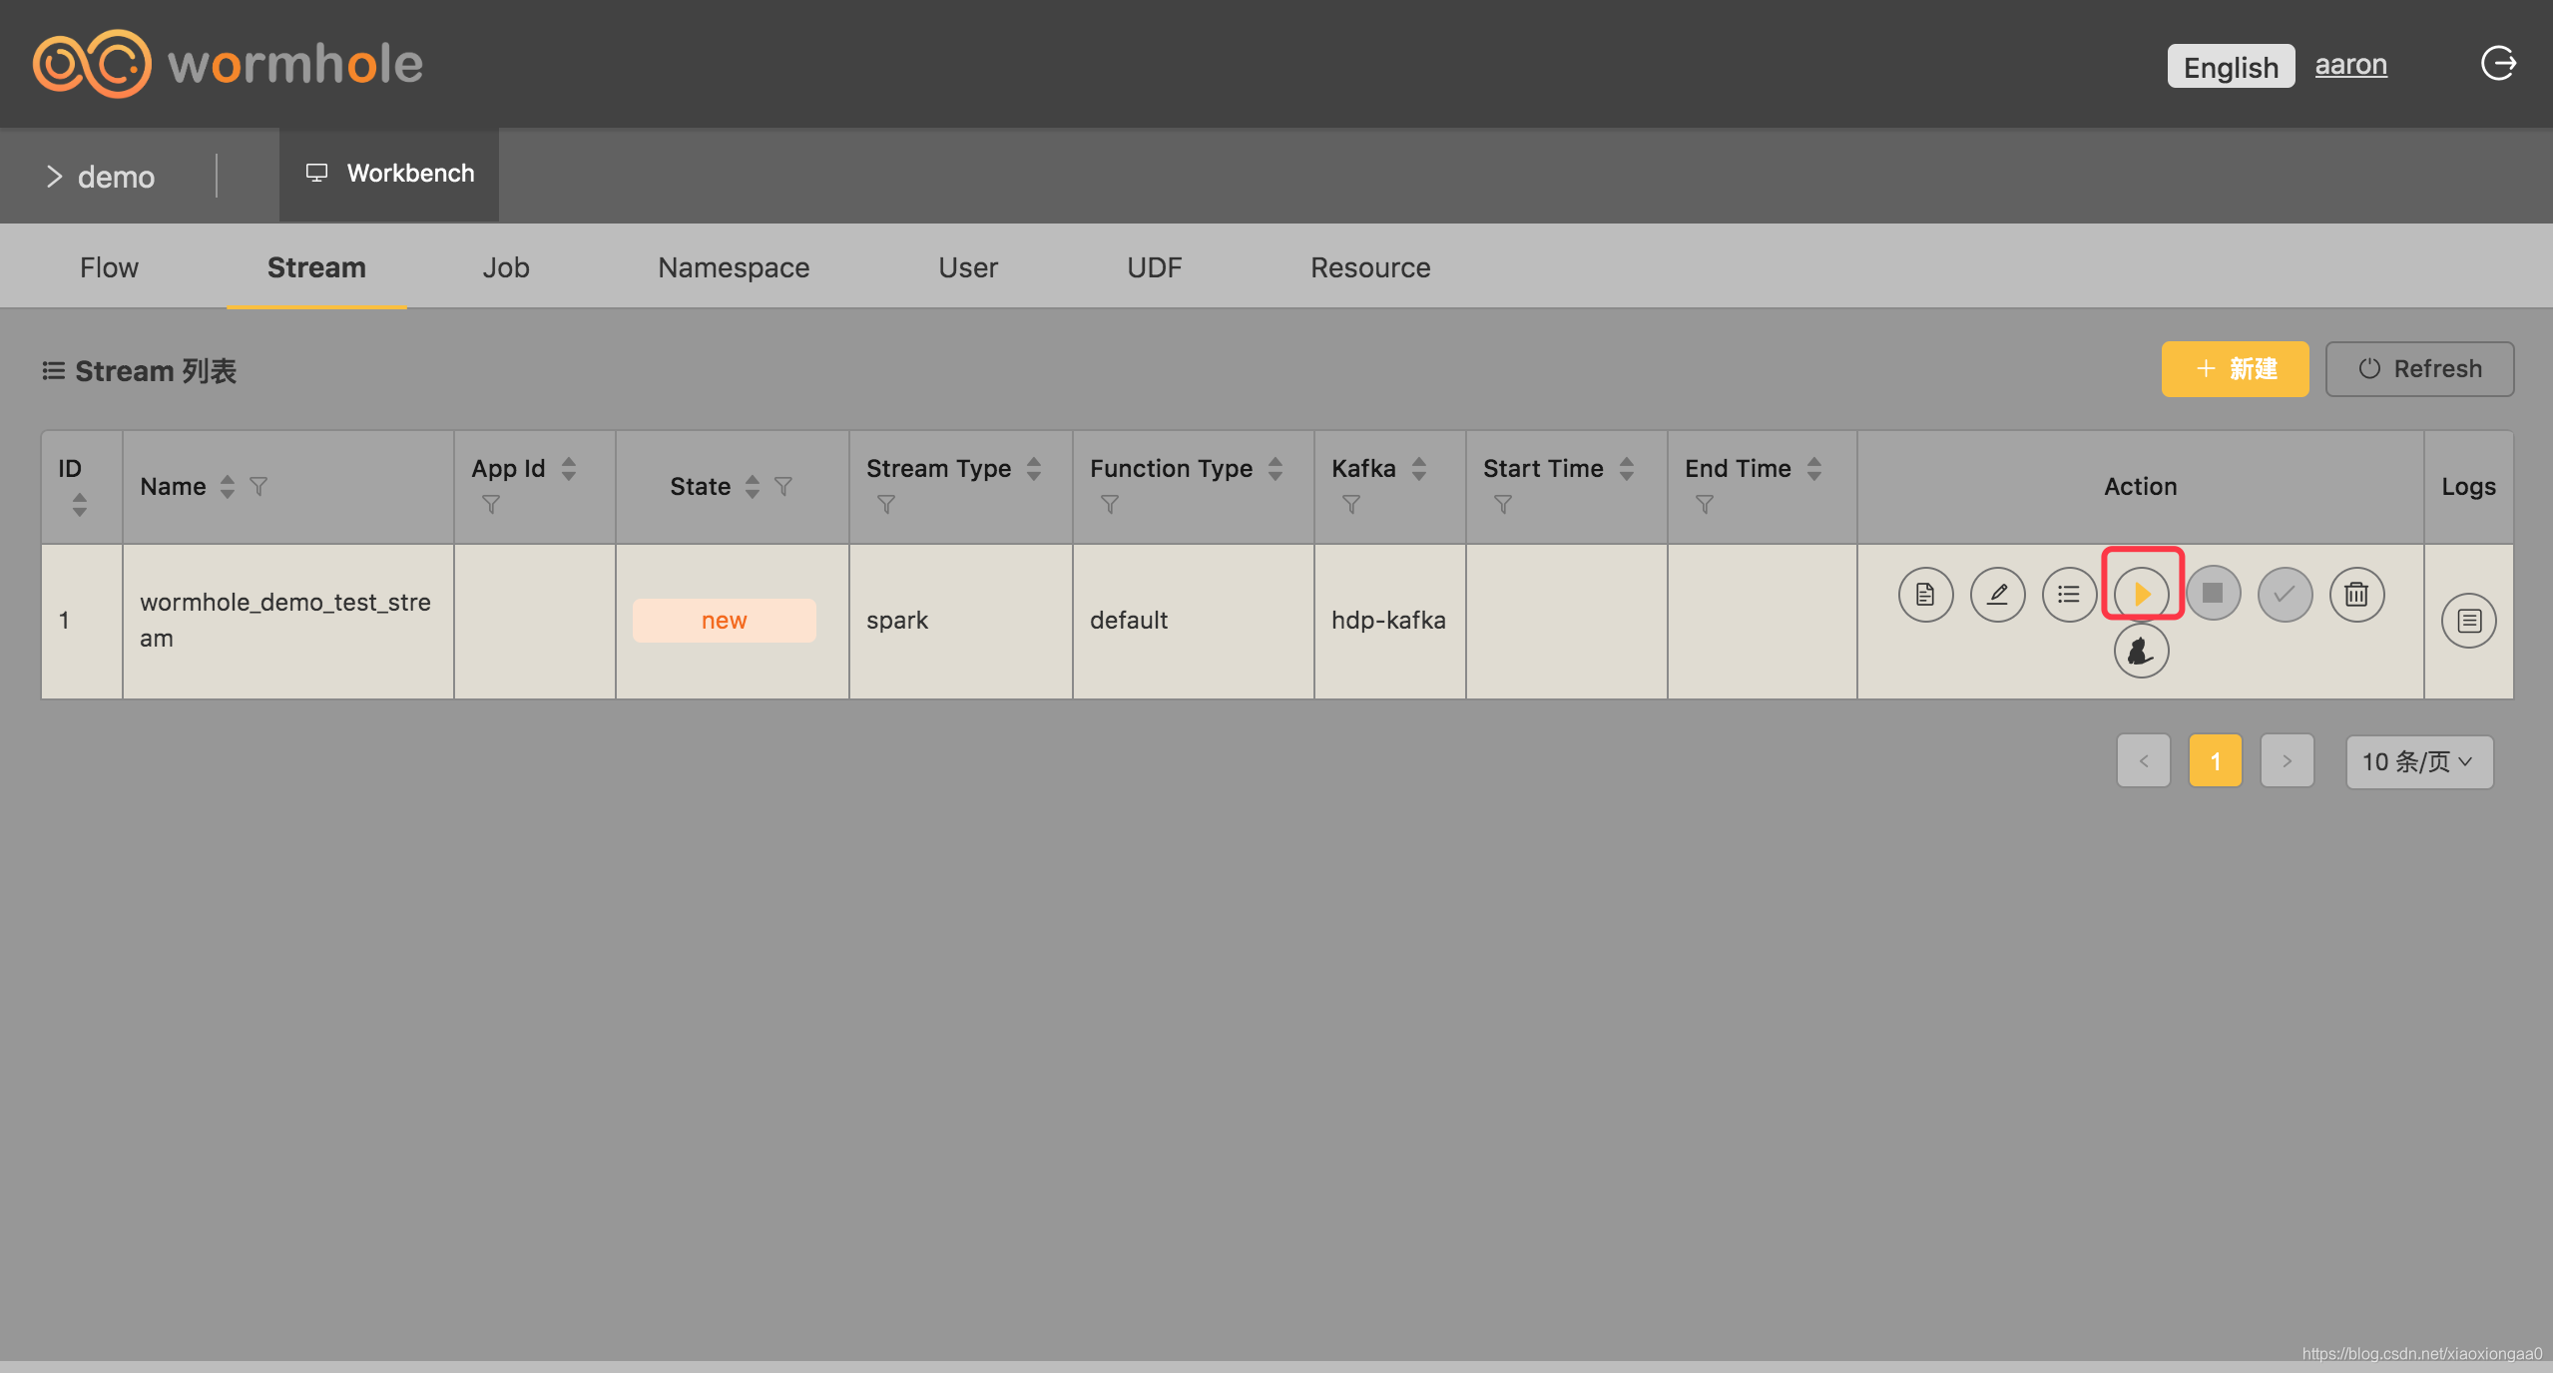2553x1373 pixels.
Task: Click the yellow 新建 button
Action: click(2235, 369)
